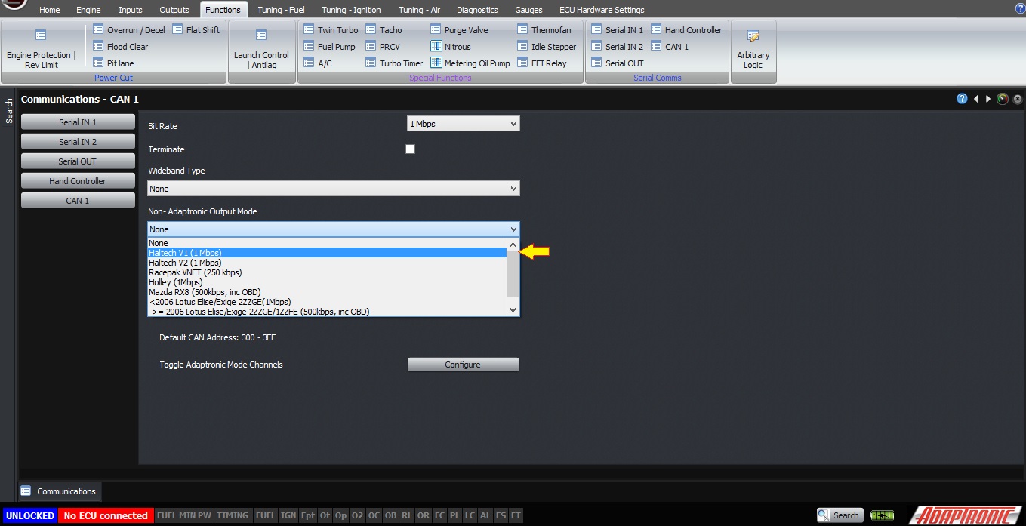Select Haltech V2 (1 Mbps) option

tap(327, 263)
